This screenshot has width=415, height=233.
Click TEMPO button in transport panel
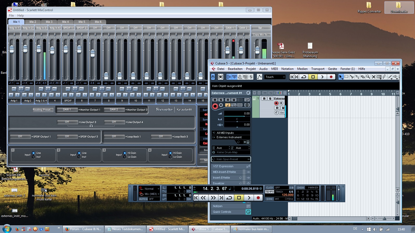pos(270,192)
